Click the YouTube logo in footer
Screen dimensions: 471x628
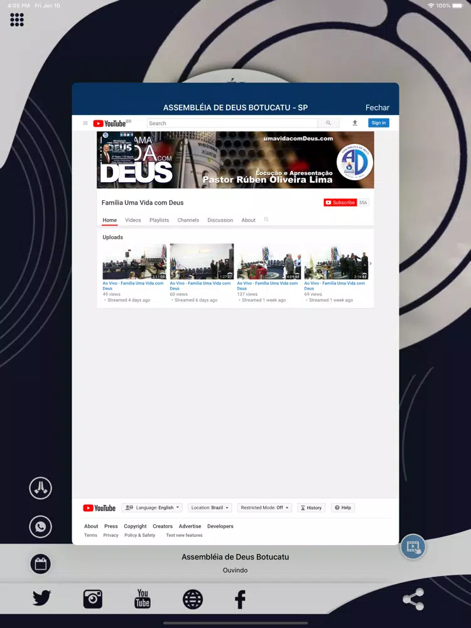coord(99,508)
